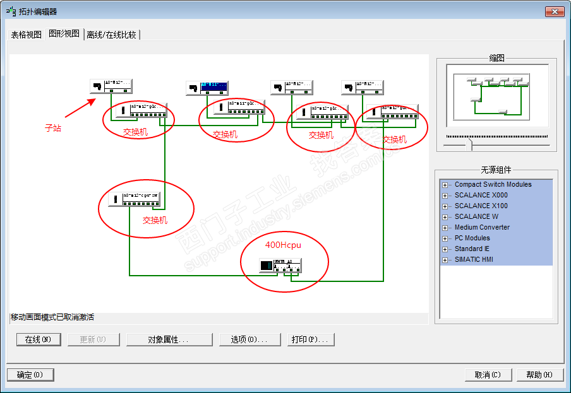Open the 离线/在线比较 tab
The height and width of the screenshot is (393, 571).
111,35
